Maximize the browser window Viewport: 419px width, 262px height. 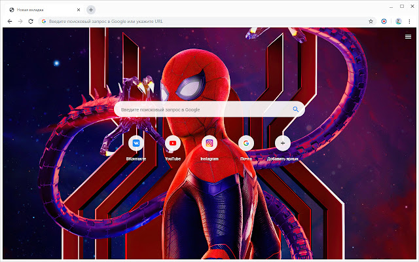(x=402, y=6)
